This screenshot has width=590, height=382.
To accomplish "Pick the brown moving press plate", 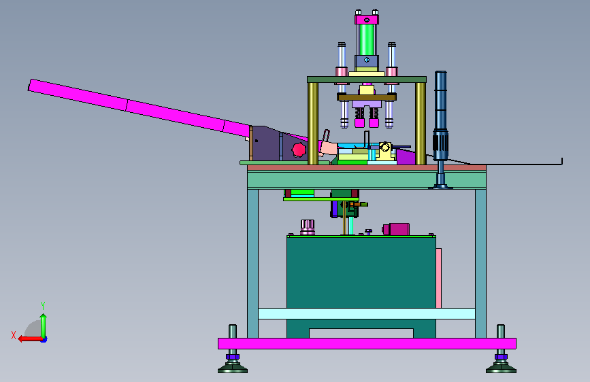I will pyautogui.click(x=367, y=97).
